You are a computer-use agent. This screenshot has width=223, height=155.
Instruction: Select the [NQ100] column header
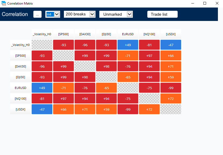coord(149,34)
